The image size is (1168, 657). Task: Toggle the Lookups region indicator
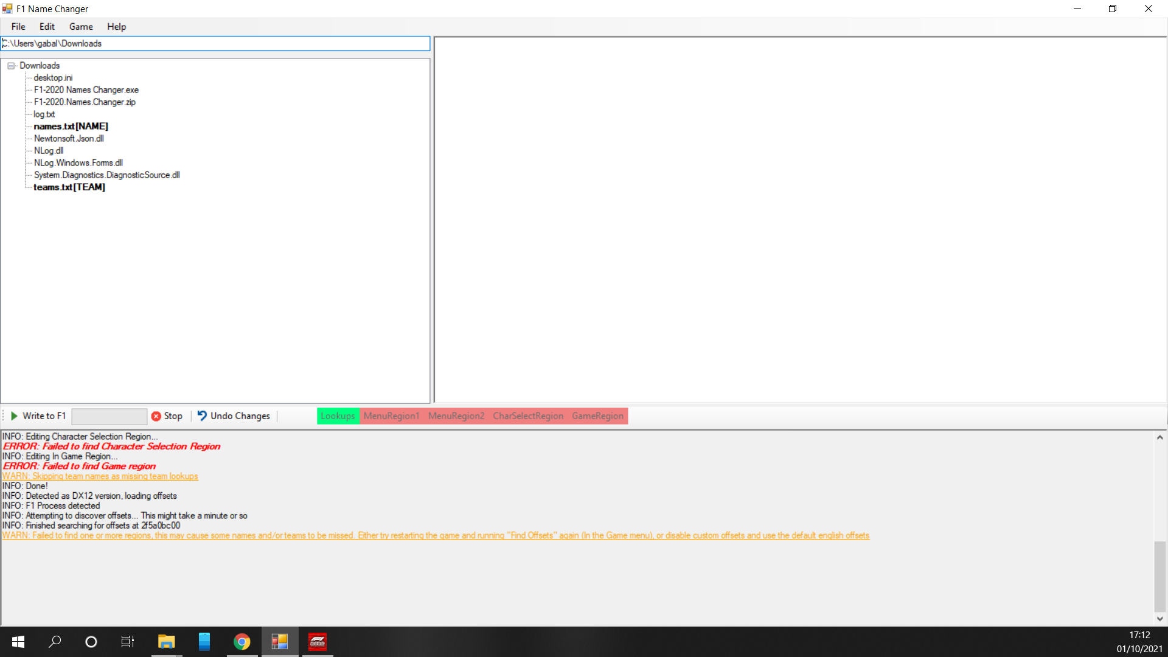[338, 416]
